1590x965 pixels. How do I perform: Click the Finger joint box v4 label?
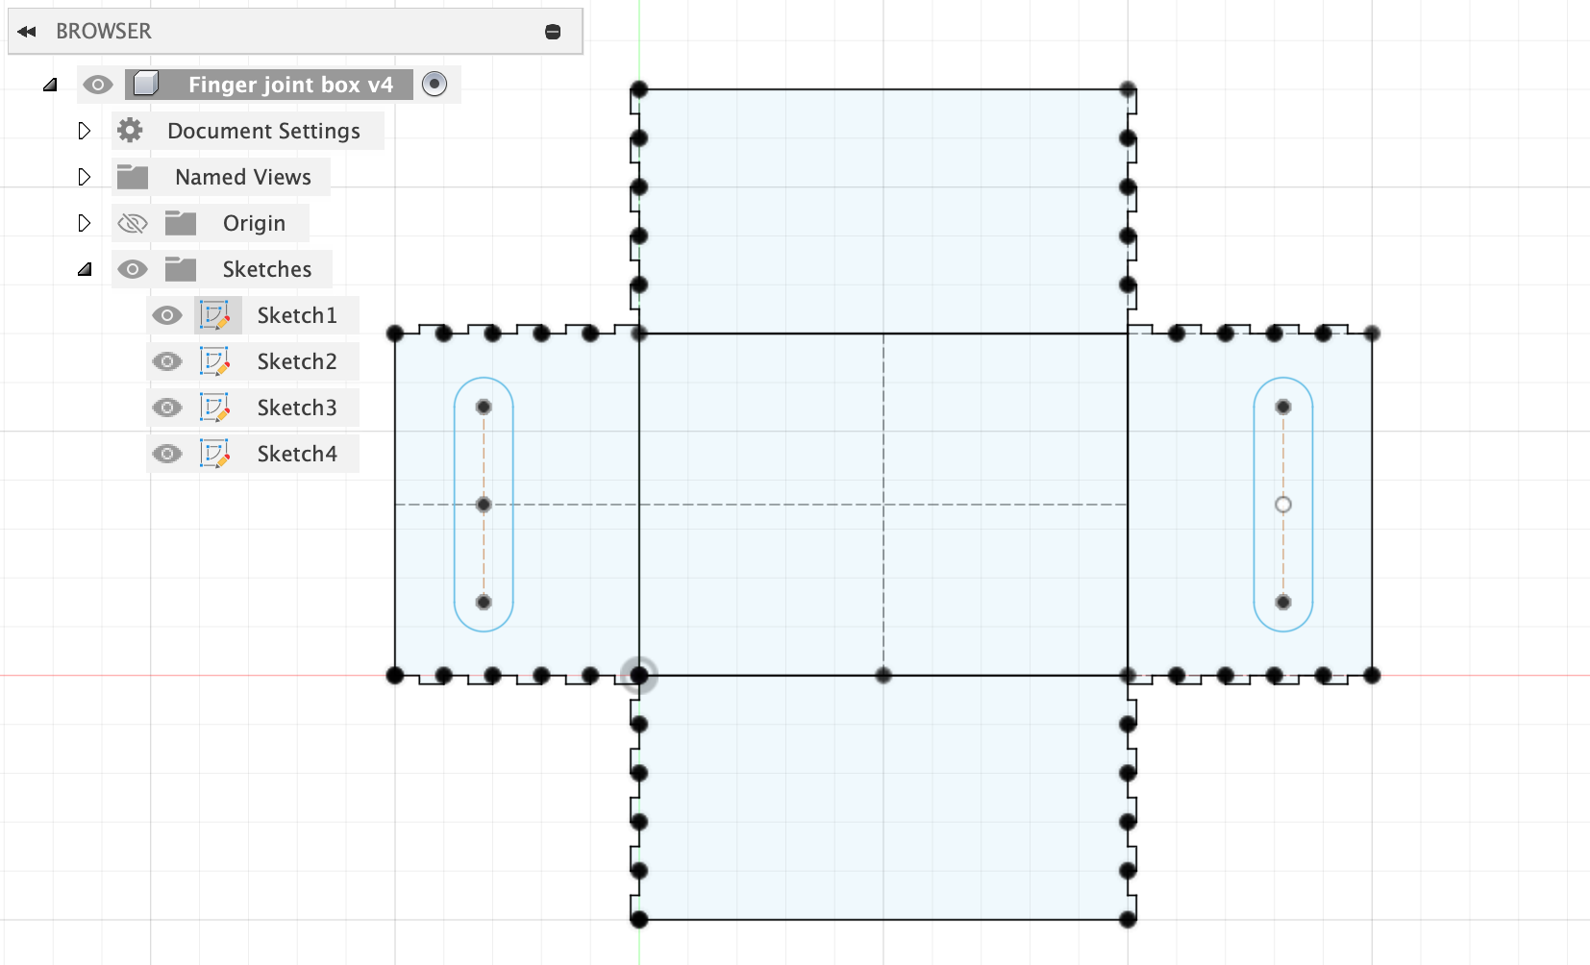(x=290, y=85)
